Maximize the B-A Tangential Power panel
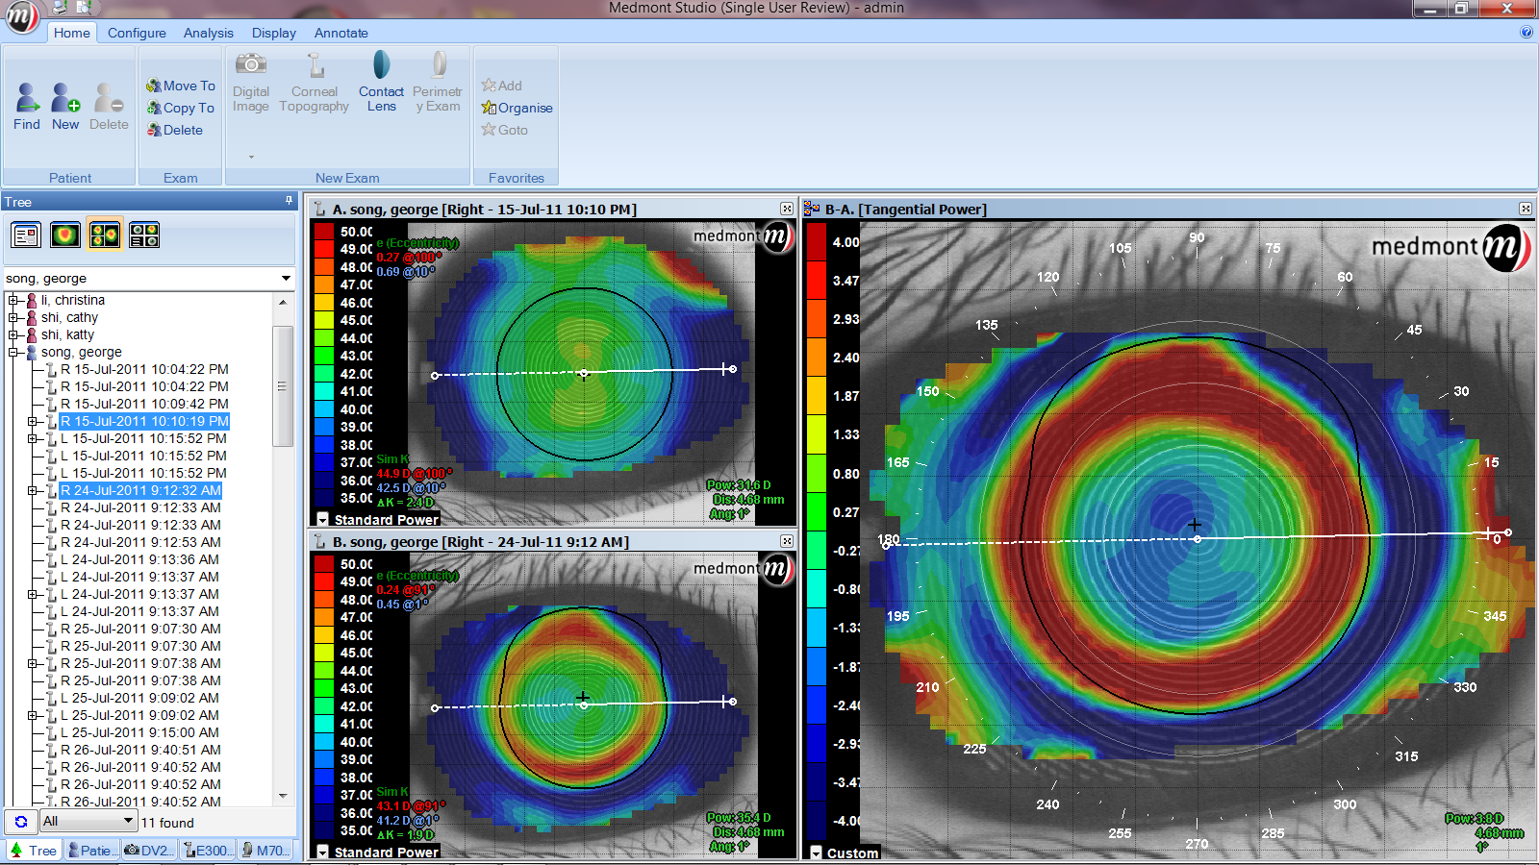The image size is (1539, 865). [x=1526, y=209]
